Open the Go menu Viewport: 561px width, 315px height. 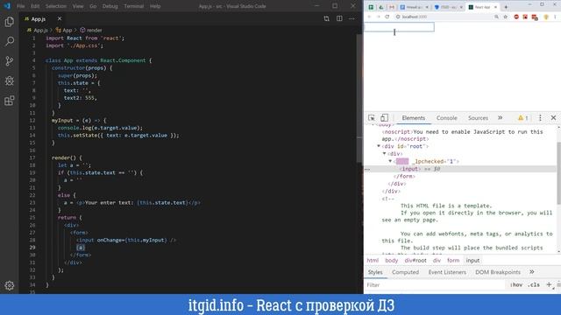coord(93,6)
